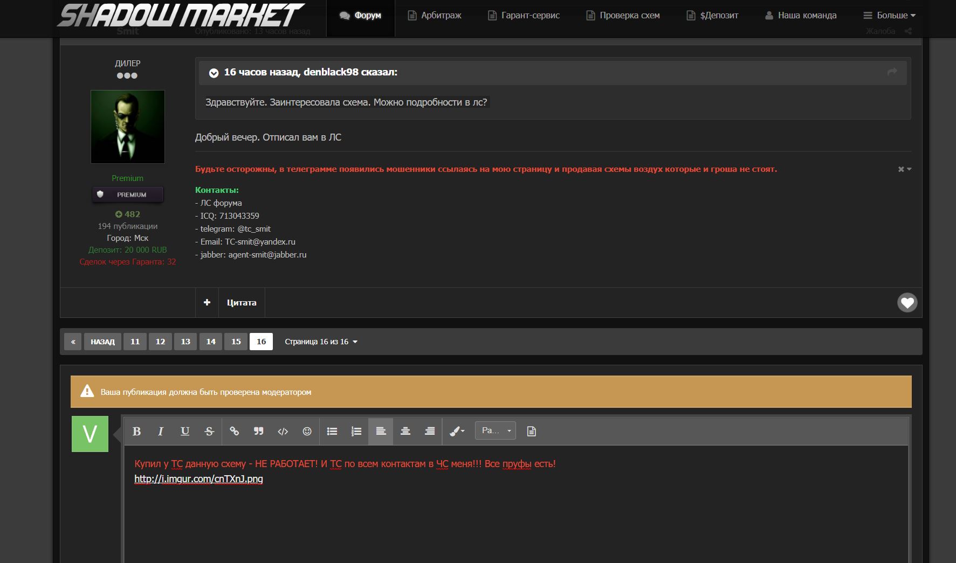Click the PREMIUM rank badge
Screen dimensions: 956x563
point(128,194)
